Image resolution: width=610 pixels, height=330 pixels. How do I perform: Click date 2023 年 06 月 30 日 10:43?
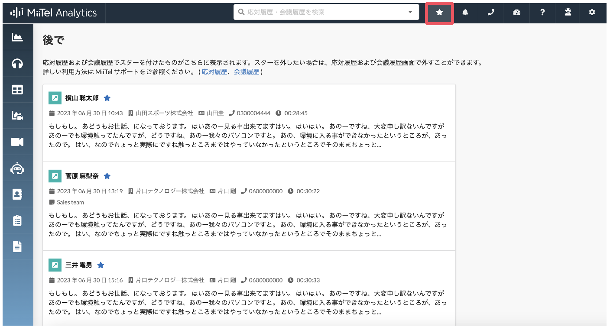[x=90, y=113]
